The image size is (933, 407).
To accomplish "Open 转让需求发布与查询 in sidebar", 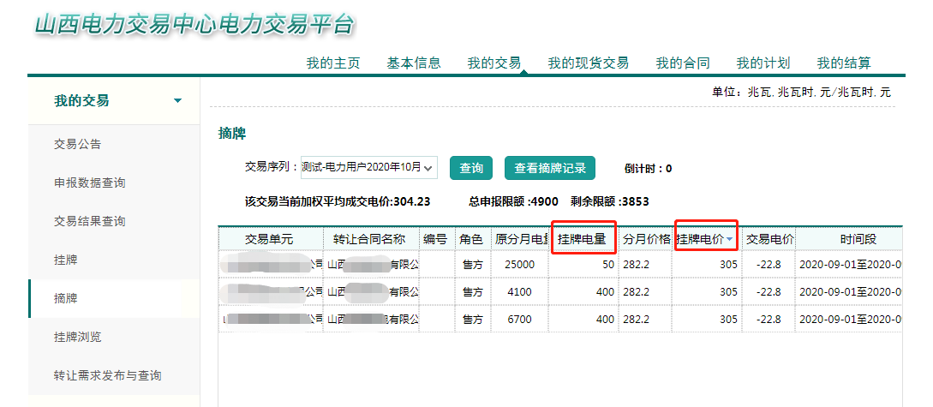I will [107, 375].
